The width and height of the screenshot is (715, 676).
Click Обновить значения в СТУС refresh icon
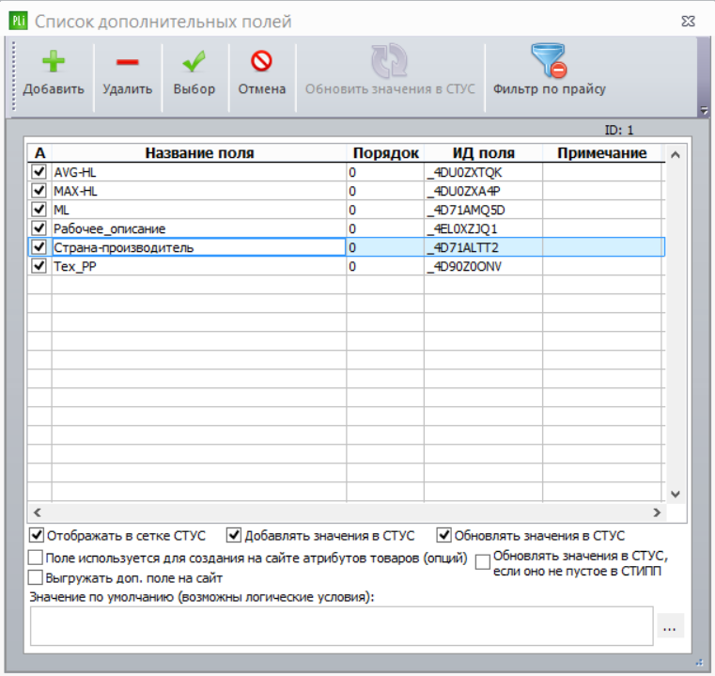(x=389, y=61)
